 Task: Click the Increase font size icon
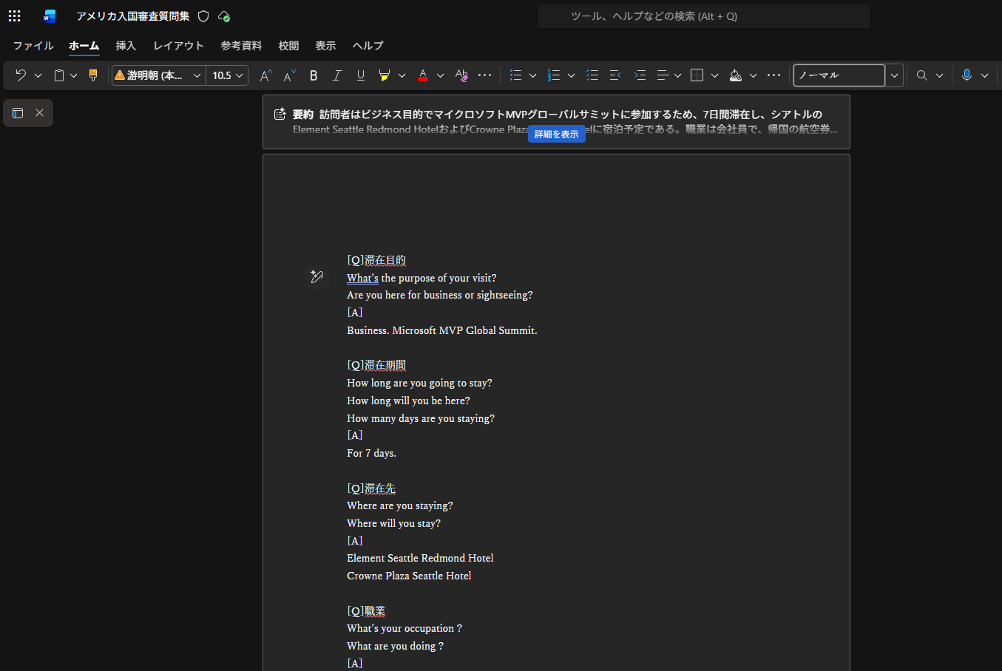[265, 75]
